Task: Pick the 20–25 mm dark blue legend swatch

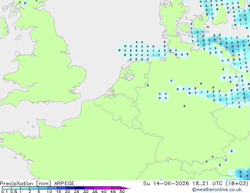Action: click(71, 188)
